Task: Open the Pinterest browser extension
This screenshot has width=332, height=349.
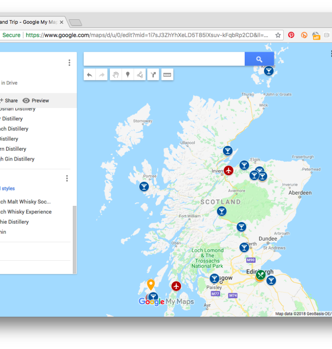Action: pyautogui.click(x=291, y=35)
